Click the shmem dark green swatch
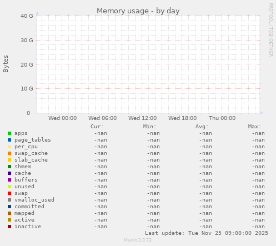Viewport: 276px width, 246px height. click(9, 167)
